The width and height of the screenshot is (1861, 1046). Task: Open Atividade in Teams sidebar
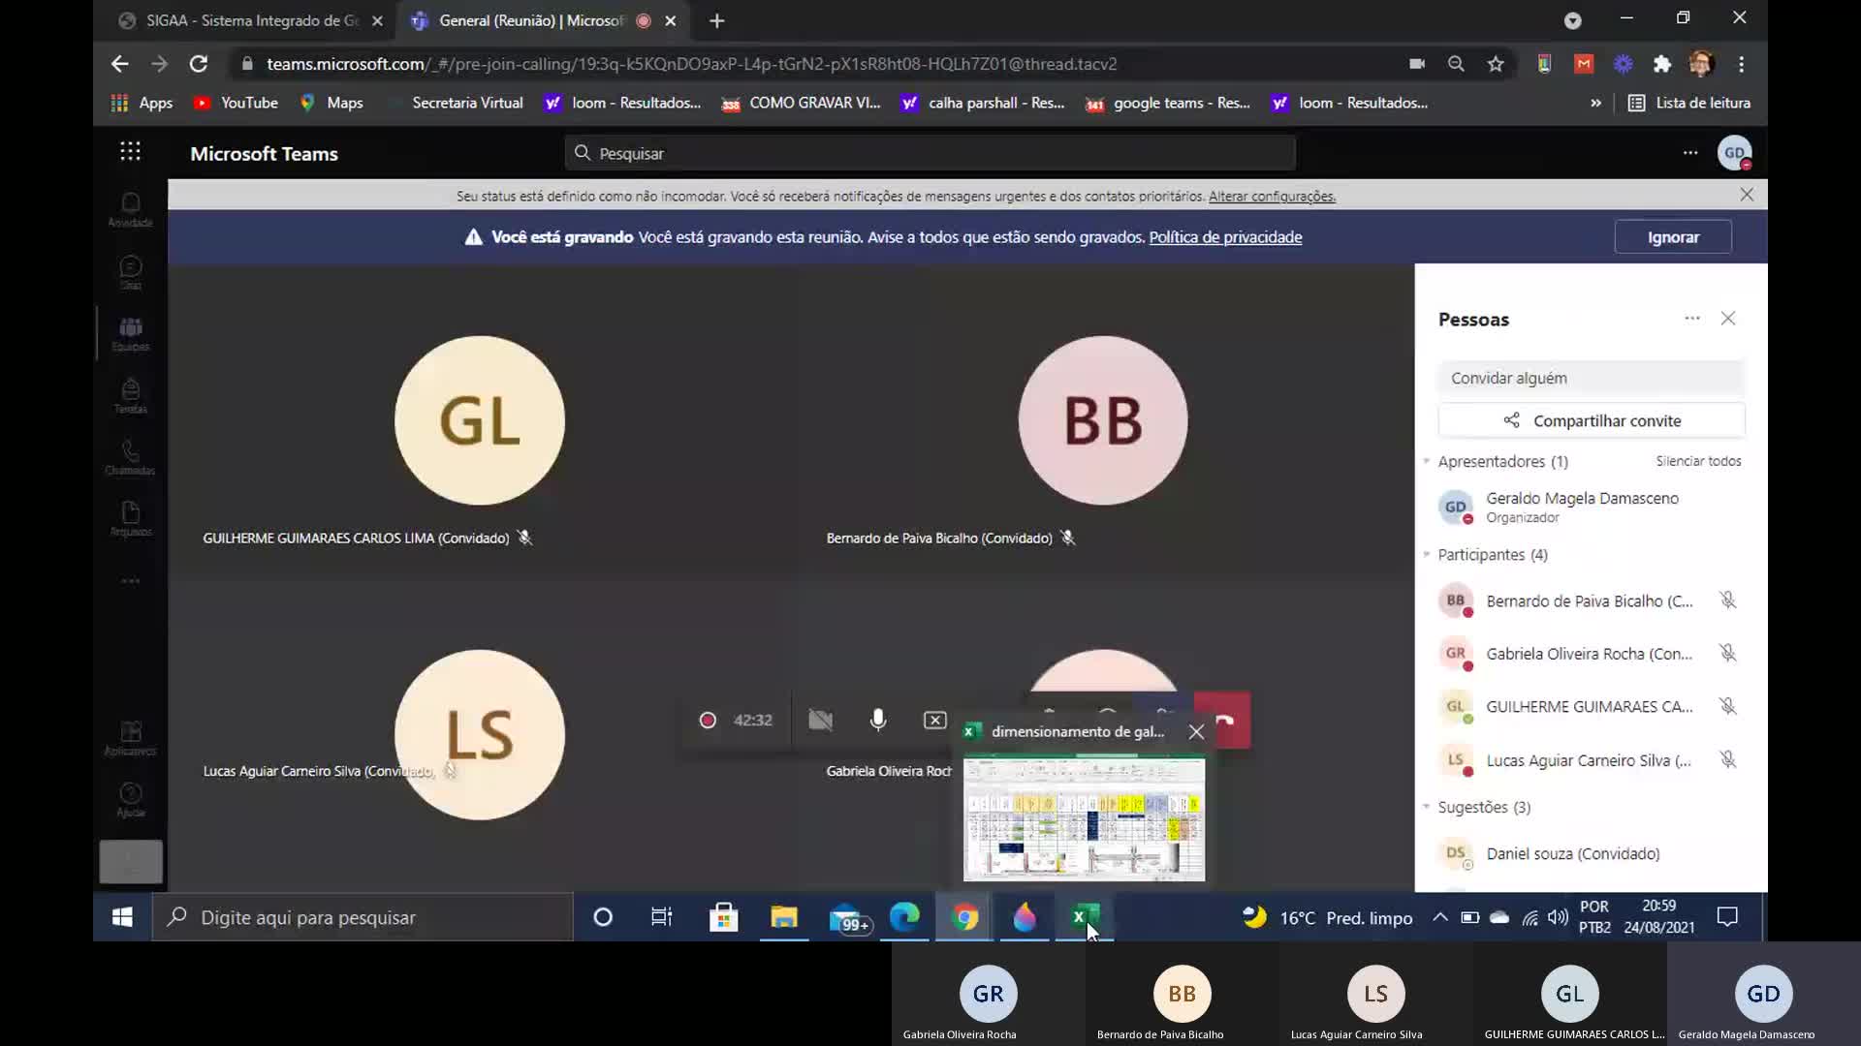131,209
